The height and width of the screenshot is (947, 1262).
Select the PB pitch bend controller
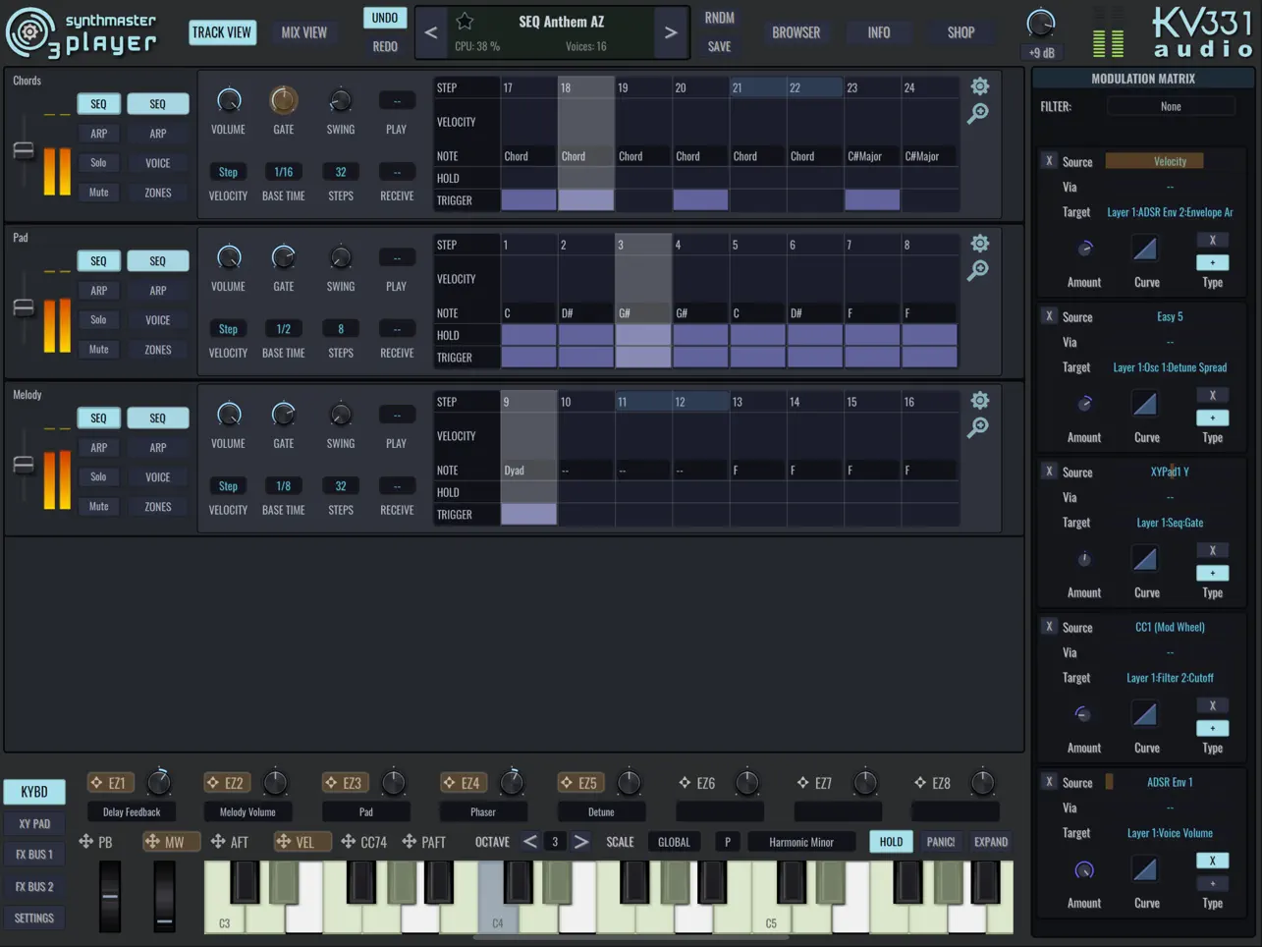95,842
